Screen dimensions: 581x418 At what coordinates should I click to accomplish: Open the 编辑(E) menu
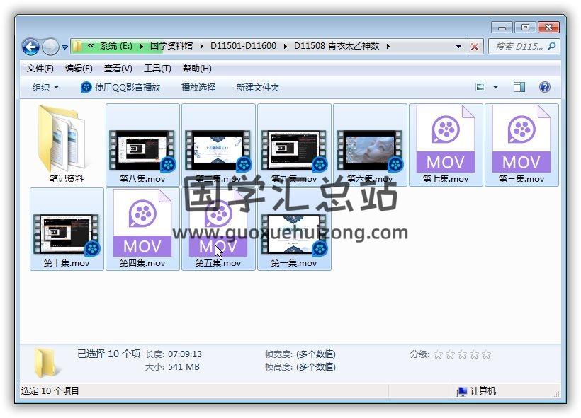click(x=79, y=69)
